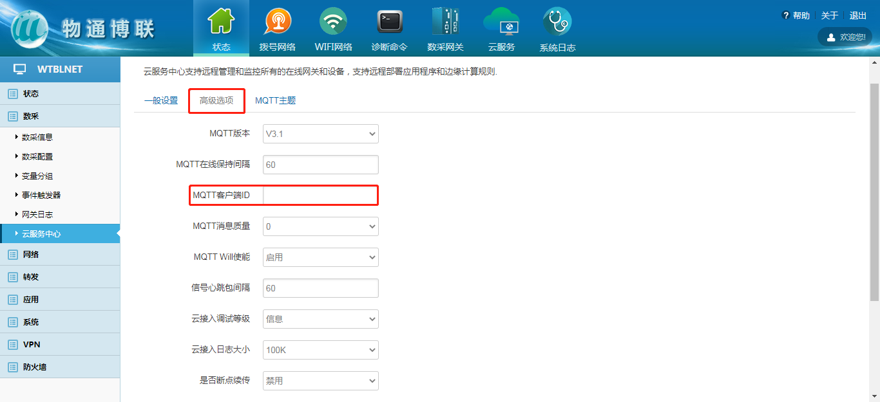Open the WIFI network icon

[x=333, y=23]
